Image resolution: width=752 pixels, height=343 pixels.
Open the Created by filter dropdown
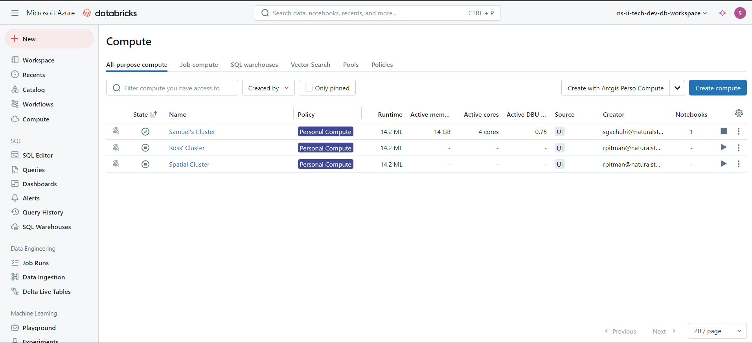click(x=268, y=88)
